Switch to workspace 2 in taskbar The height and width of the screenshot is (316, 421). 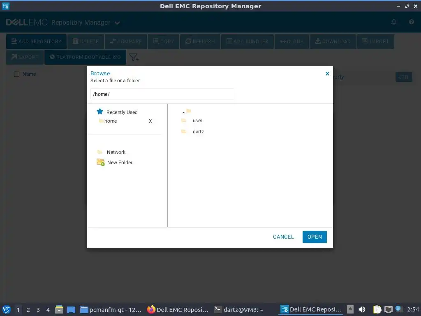tap(28, 310)
